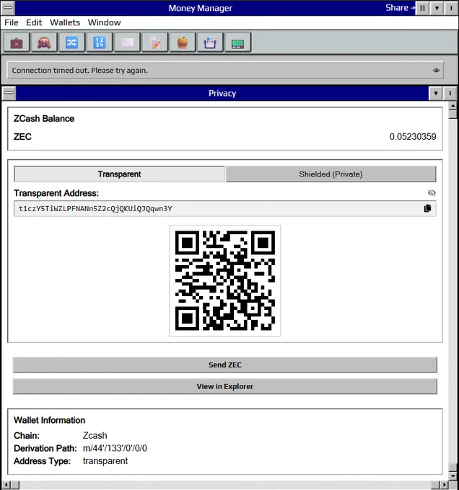Click the vertical scrollbar down arrow
459x490 pixels.
pyautogui.click(x=453, y=476)
